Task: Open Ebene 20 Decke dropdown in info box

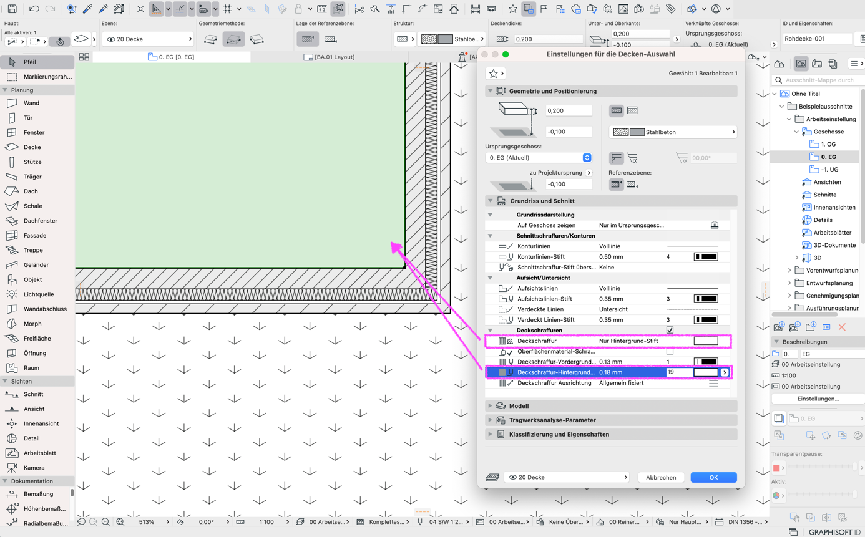Action: (x=148, y=39)
